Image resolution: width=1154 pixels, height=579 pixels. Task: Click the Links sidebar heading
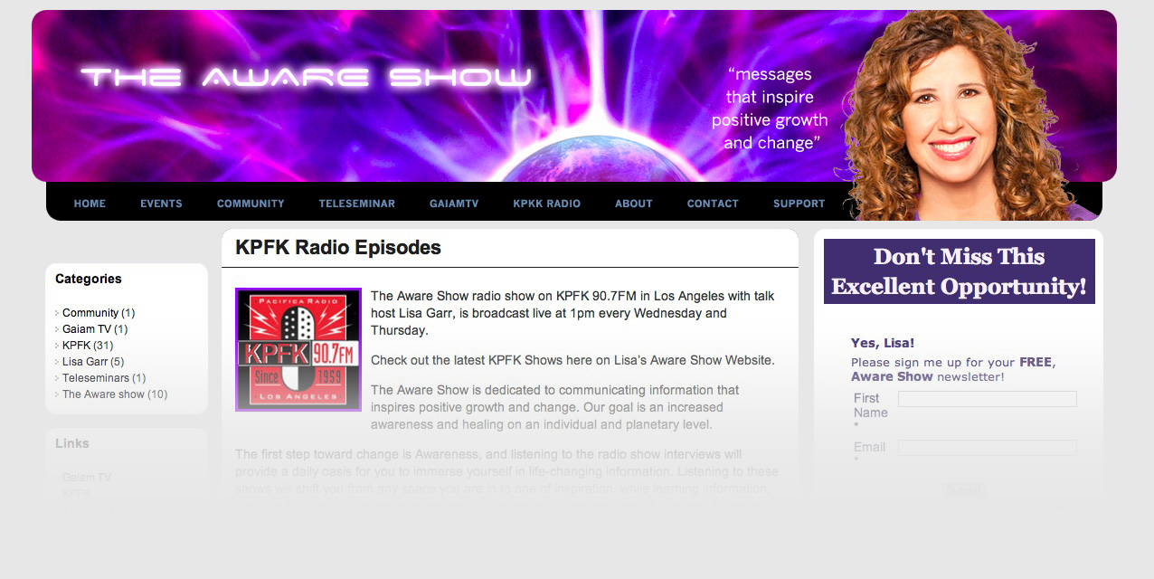[x=72, y=443]
